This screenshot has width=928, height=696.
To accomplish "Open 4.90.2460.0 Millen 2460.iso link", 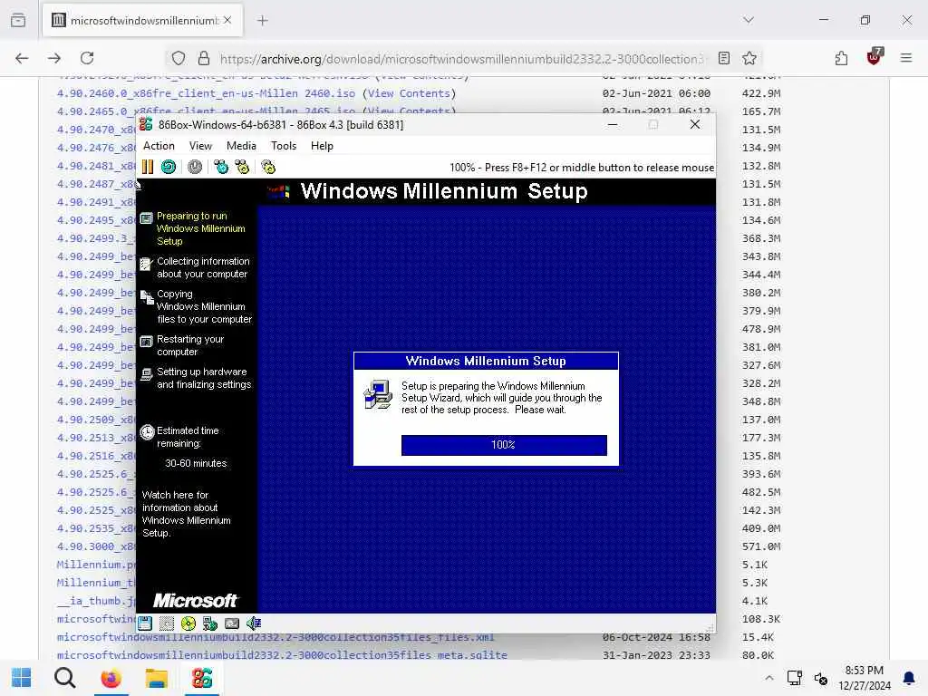I will click(206, 93).
